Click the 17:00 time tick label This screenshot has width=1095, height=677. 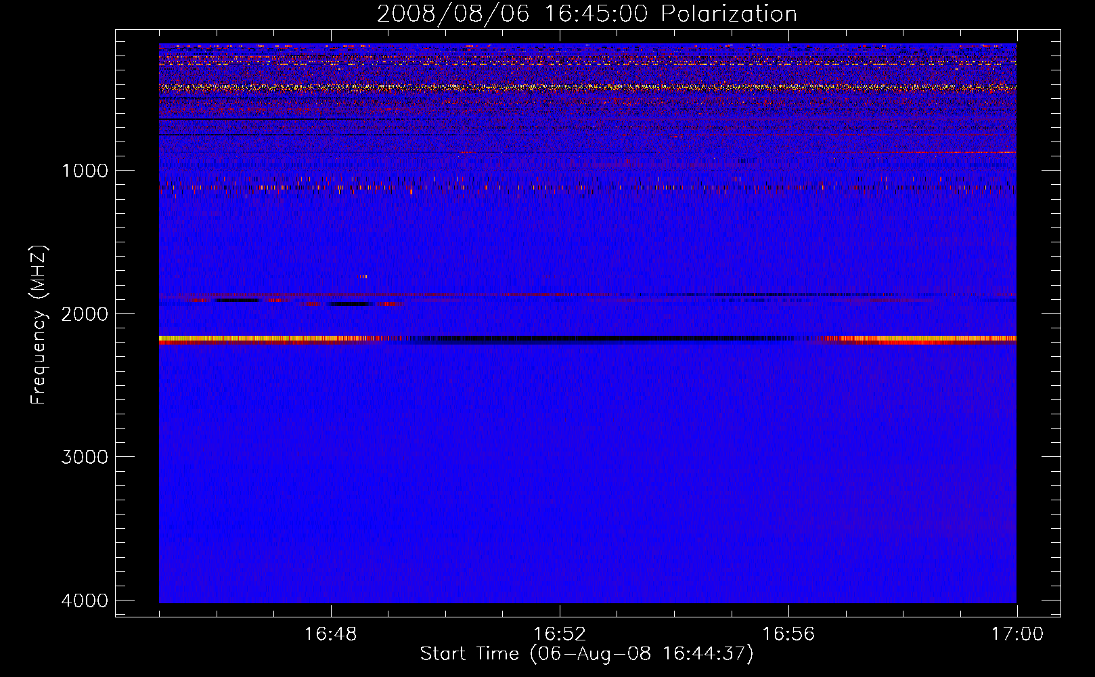(1017, 634)
